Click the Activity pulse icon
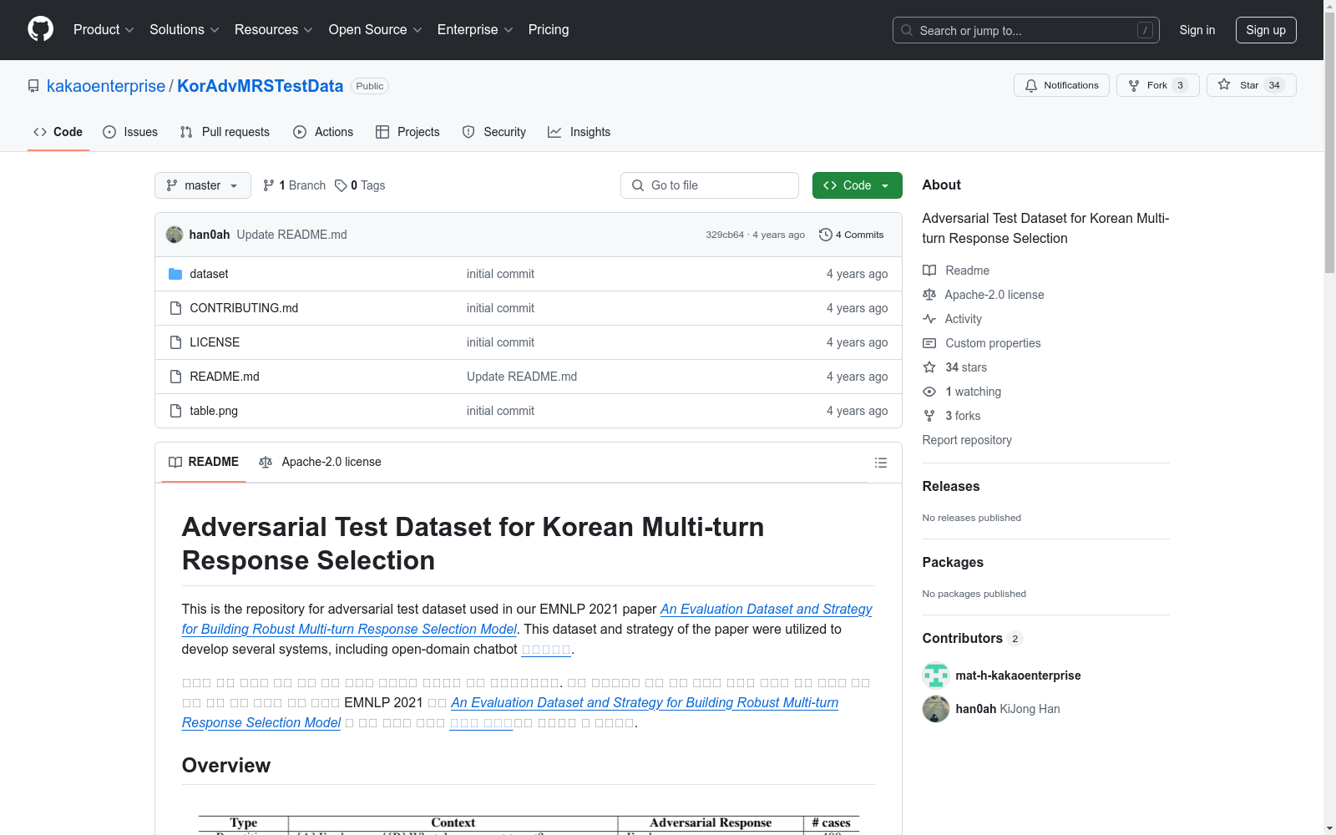 (x=929, y=319)
